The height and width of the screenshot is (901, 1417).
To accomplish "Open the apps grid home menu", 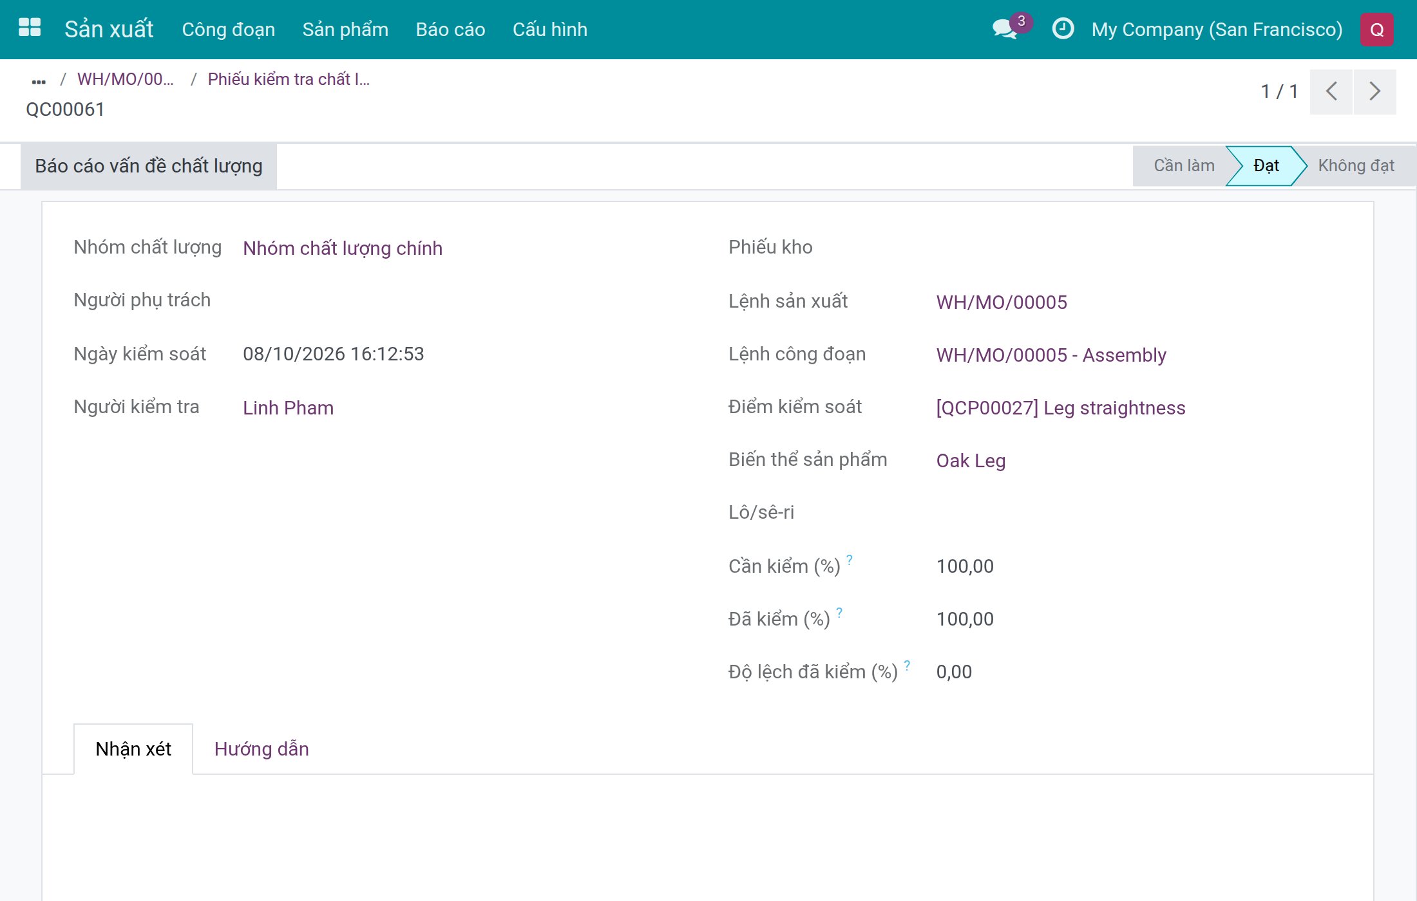I will (x=30, y=28).
